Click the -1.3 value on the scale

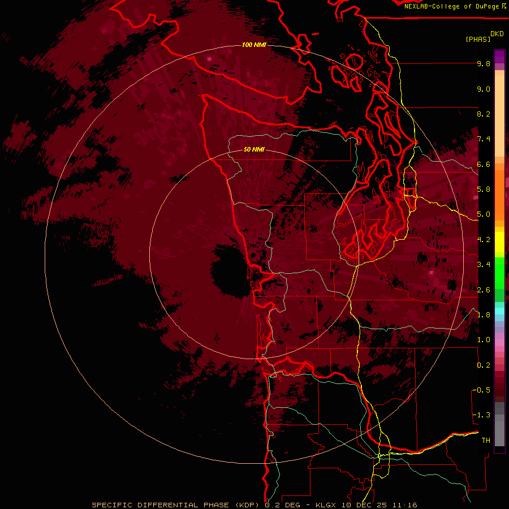pos(481,416)
